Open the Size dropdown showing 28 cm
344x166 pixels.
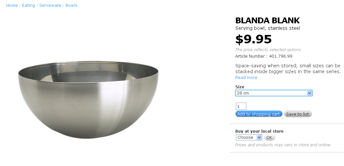[274, 93]
